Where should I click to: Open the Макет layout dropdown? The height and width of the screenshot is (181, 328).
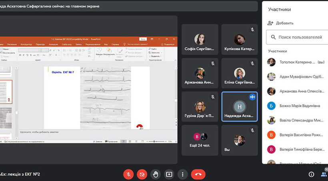pyautogui.click(x=6, y=49)
